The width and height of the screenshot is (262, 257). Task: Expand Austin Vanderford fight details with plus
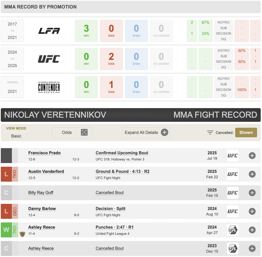pos(252,174)
